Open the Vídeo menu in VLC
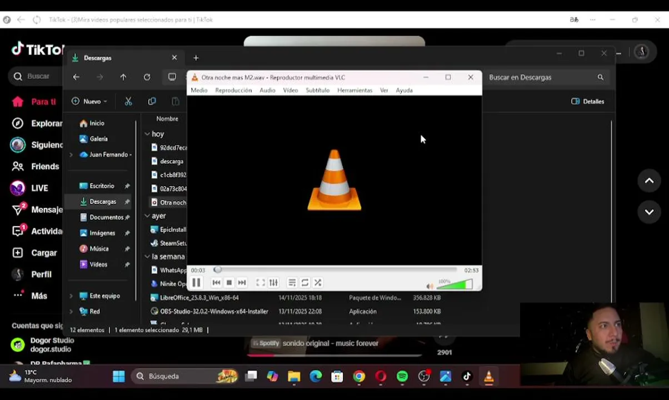 (x=291, y=90)
